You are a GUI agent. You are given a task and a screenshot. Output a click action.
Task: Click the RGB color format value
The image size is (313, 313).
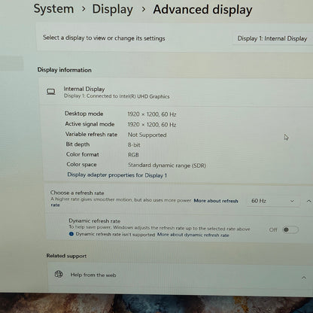pyautogui.click(x=133, y=155)
